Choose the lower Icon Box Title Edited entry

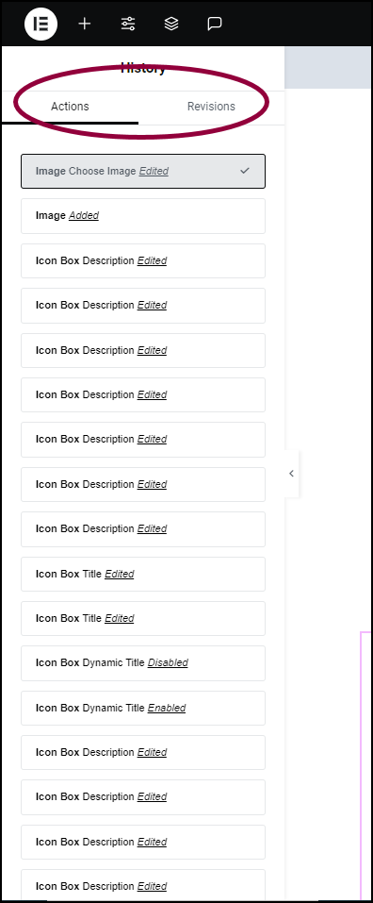coord(143,618)
